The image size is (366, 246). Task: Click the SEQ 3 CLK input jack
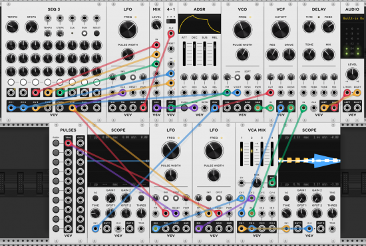72,18
